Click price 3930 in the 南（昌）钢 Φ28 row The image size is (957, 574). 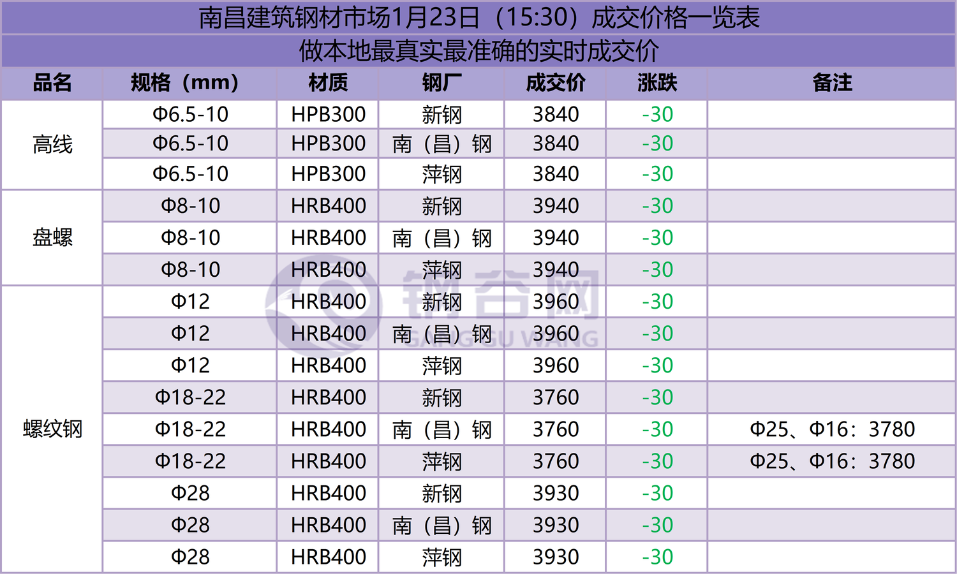pyautogui.click(x=556, y=525)
